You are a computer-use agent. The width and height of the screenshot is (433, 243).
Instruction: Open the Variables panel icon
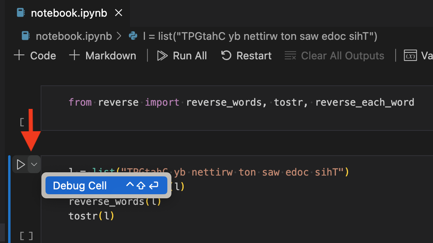[x=410, y=56]
